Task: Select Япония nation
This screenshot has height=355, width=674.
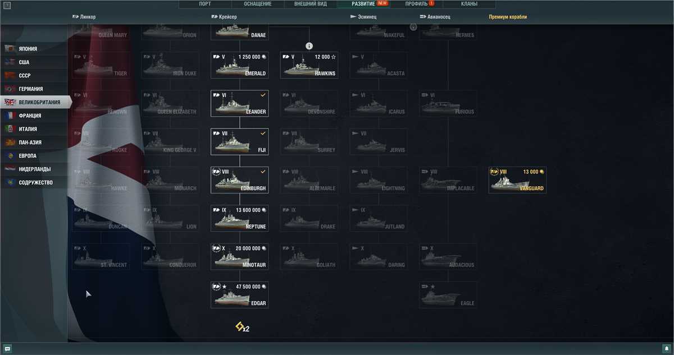Action: [x=35, y=49]
